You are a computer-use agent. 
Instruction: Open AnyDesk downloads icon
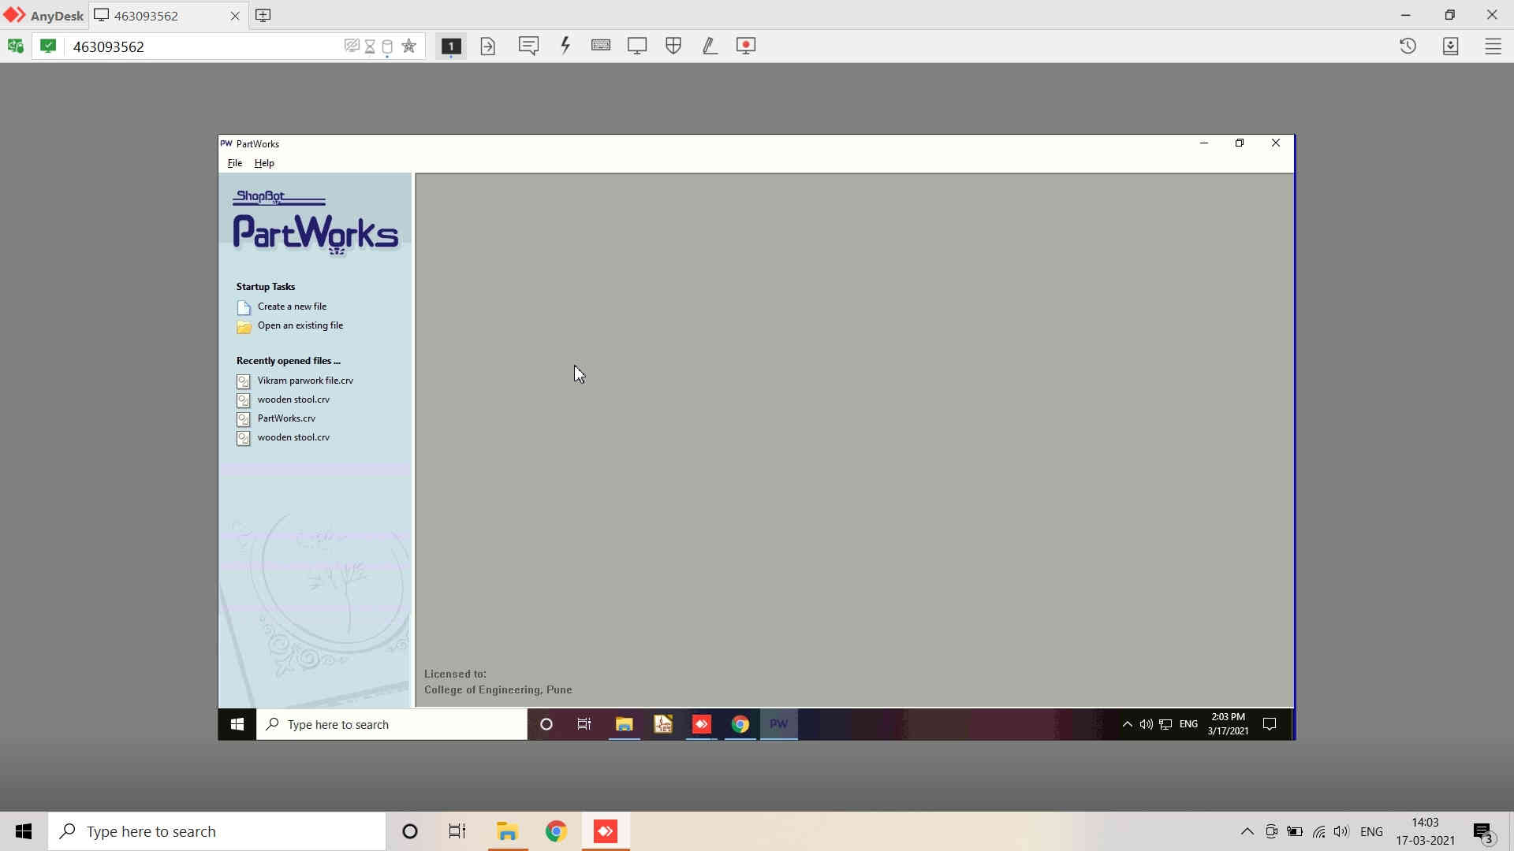(1451, 46)
